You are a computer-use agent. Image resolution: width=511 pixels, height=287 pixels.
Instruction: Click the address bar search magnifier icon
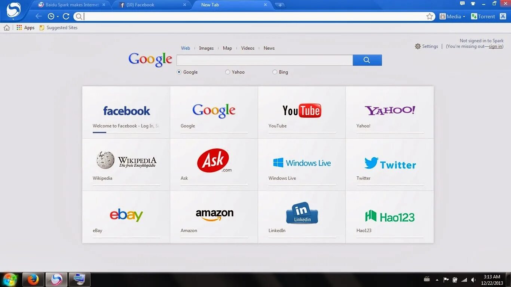pyautogui.click(x=79, y=16)
